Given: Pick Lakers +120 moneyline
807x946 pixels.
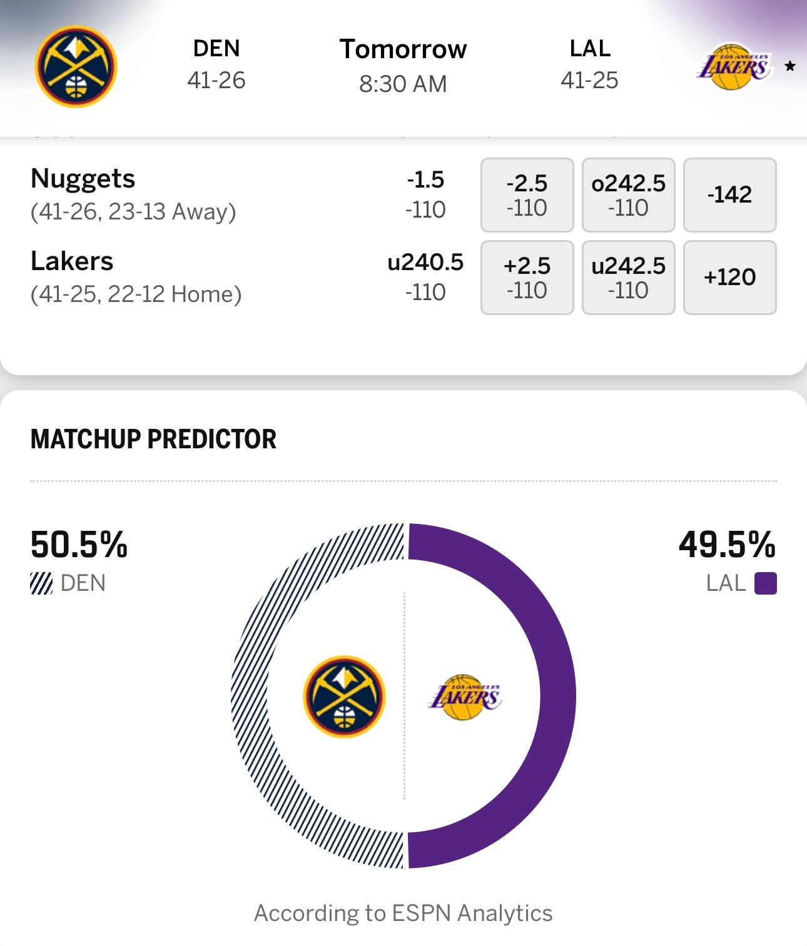Looking at the screenshot, I should [x=729, y=277].
